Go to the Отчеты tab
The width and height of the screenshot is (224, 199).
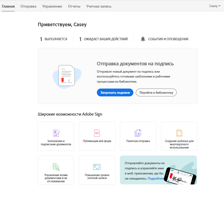(74, 6)
